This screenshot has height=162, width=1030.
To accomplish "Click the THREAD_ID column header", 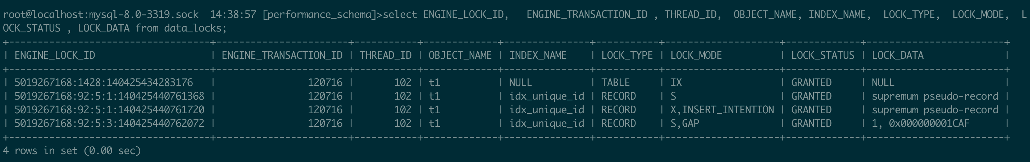I will click(x=386, y=55).
